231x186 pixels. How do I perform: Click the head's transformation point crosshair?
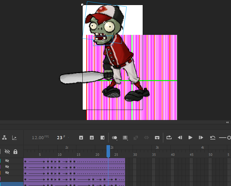[104, 23]
